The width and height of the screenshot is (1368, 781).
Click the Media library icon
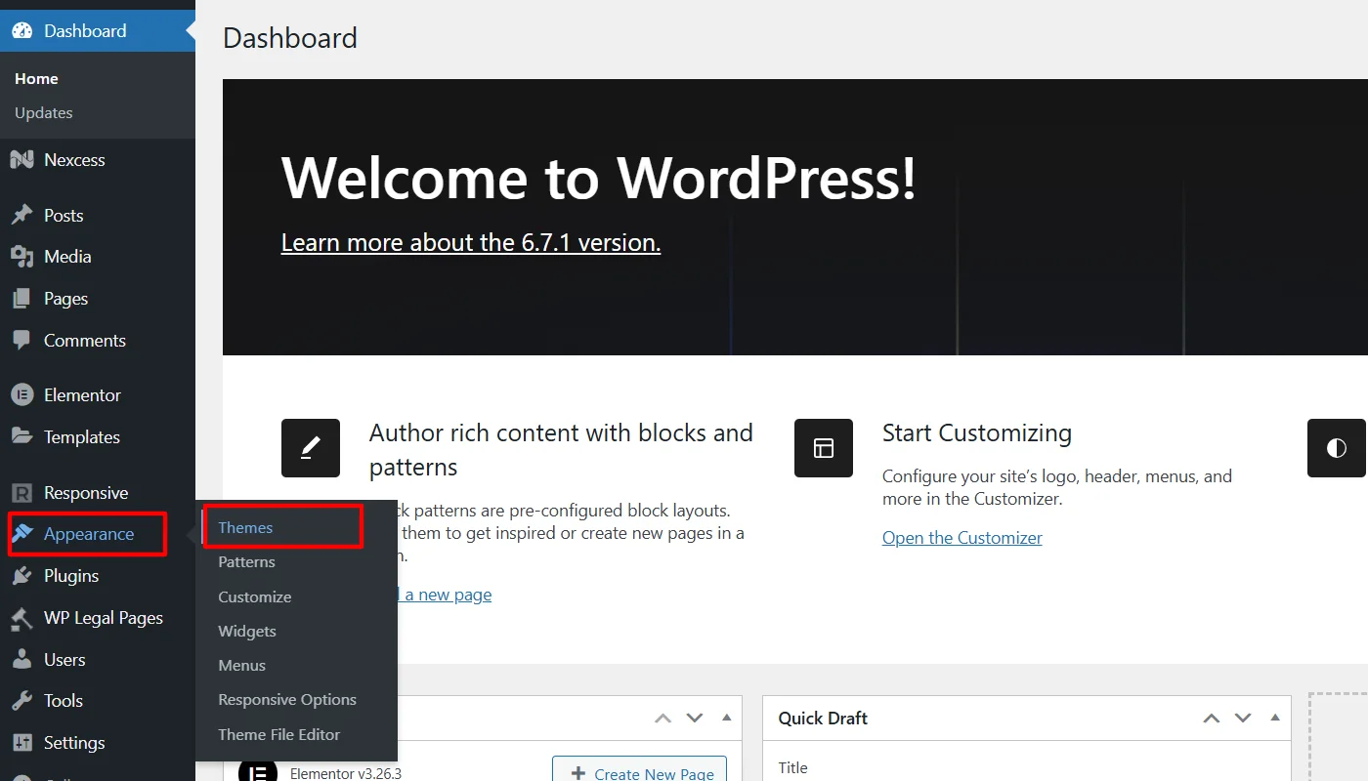click(x=21, y=257)
